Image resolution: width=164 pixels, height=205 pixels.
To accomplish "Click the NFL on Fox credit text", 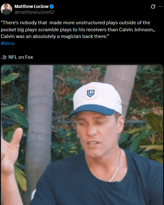I will point(21,57).
